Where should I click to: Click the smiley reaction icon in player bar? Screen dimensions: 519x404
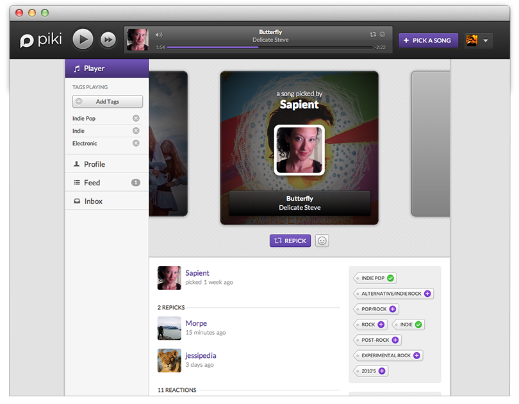click(383, 35)
